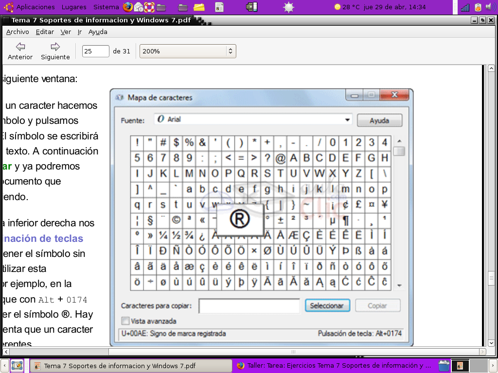498x373 pixels.
Task: Click the help lifebuoy icon in the top panel
Action: coord(149,6)
